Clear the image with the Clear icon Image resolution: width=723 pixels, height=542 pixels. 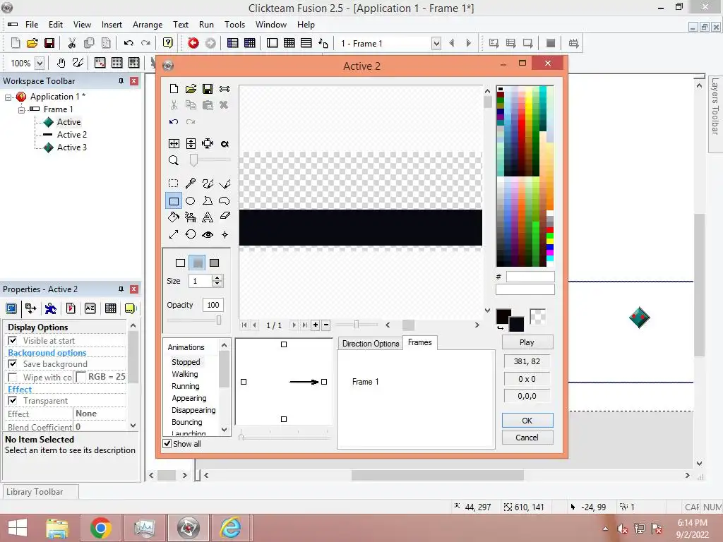174,89
